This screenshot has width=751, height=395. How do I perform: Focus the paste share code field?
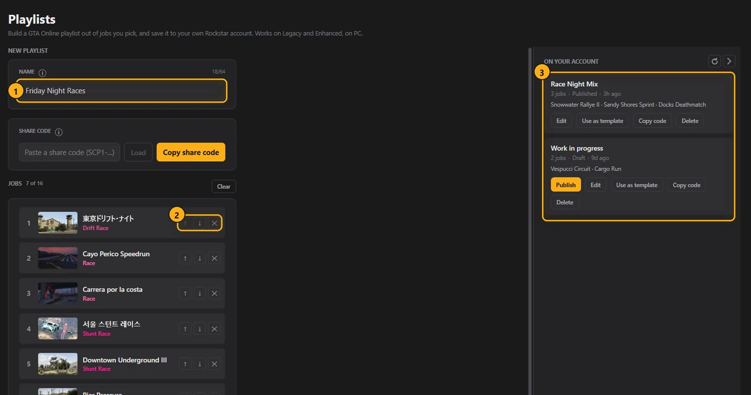(69, 152)
